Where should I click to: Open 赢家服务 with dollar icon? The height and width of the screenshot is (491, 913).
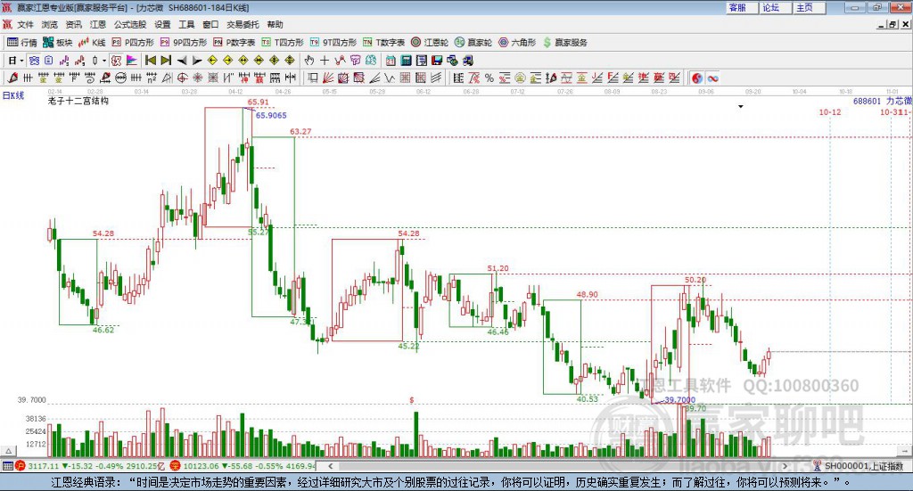565,43
